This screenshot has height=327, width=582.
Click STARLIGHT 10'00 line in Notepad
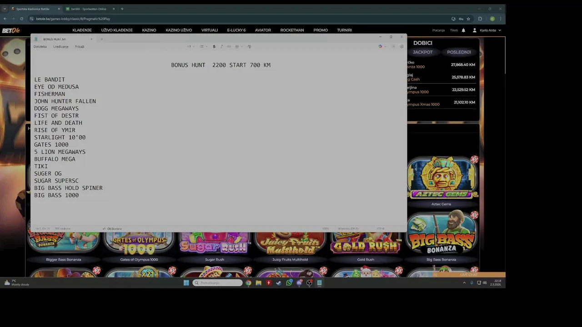coord(60,137)
